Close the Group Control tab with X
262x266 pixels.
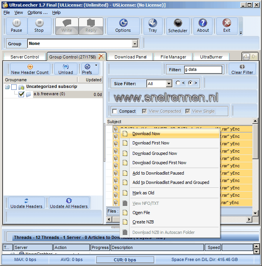coord(101,57)
